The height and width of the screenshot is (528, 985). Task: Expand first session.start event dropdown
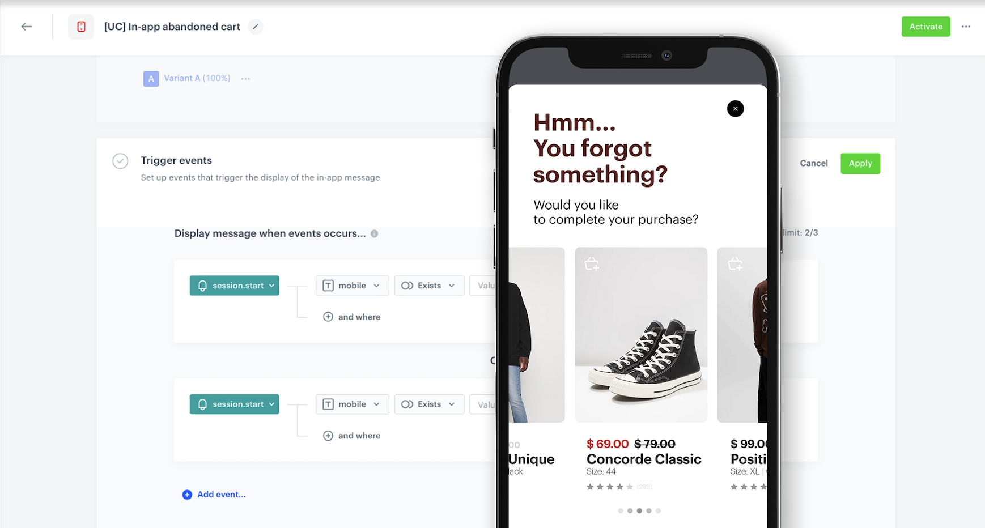tap(234, 286)
